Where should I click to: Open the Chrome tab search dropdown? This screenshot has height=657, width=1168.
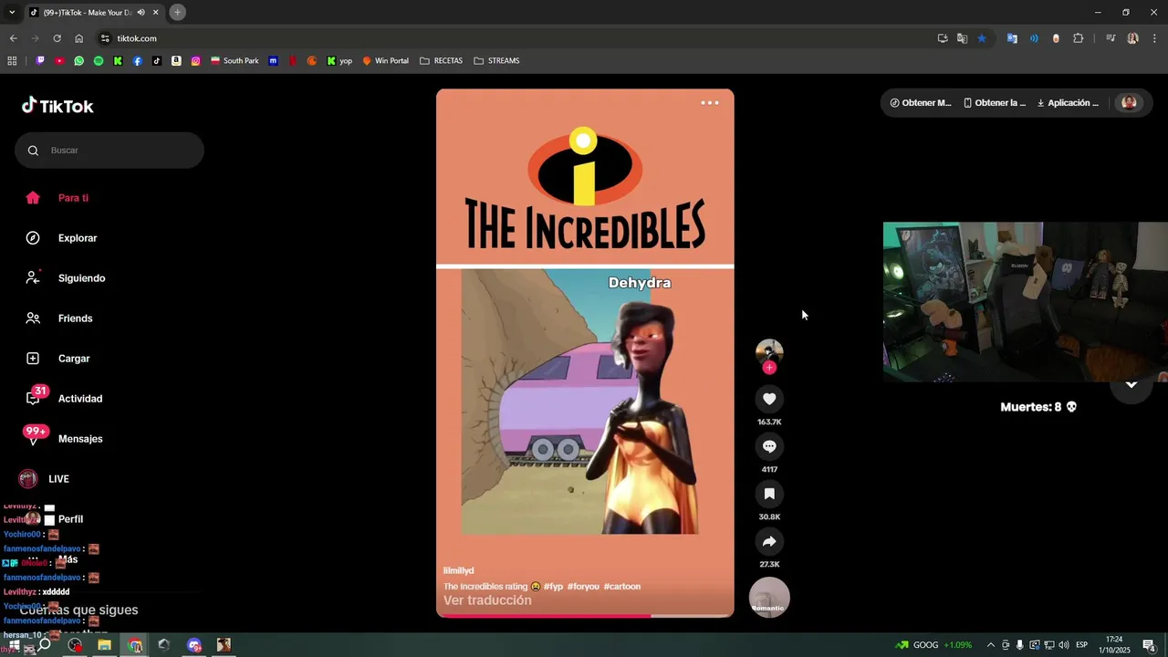pyautogui.click(x=12, y=12)
